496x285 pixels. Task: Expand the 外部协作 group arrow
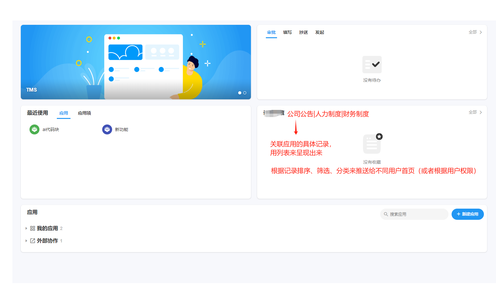coord(26,241)
